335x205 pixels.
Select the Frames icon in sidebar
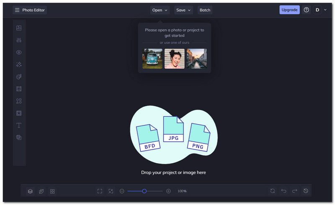tap(19, 89)
